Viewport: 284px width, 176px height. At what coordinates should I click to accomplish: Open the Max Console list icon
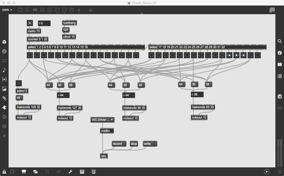(x=280, y=76)
